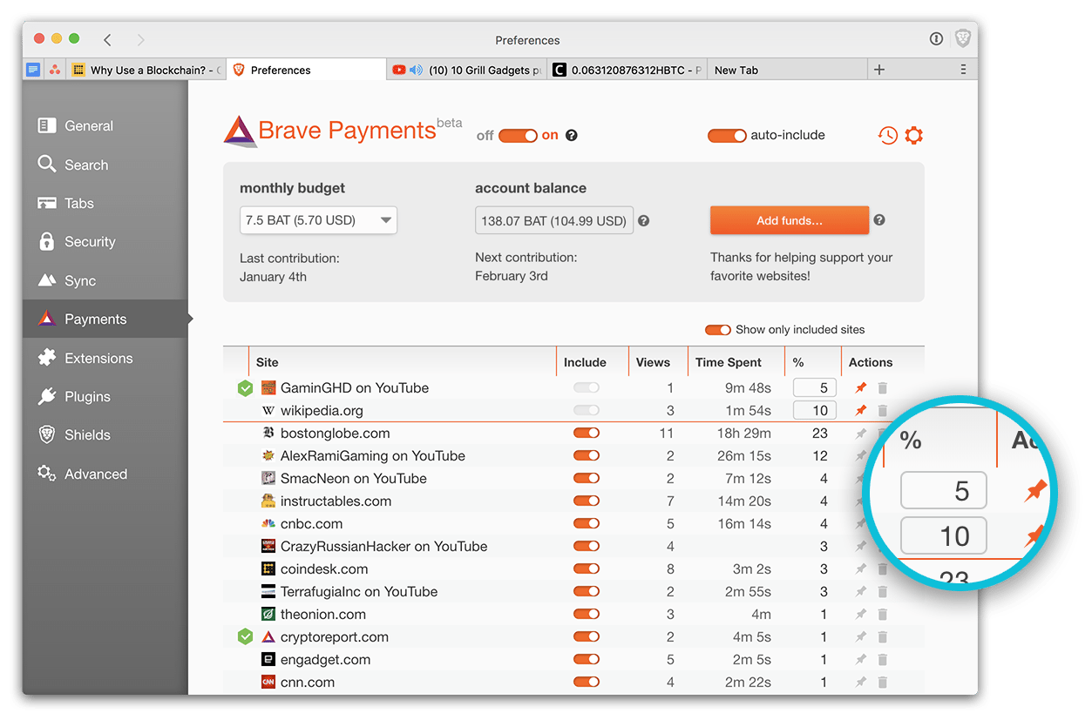The image size is (1092, 720).
Task: Unpin wikipedia.org percentage
Action: click(861, 410)
